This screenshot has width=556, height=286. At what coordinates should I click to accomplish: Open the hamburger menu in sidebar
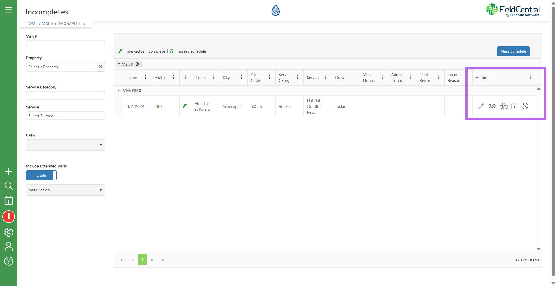point(9,10)
